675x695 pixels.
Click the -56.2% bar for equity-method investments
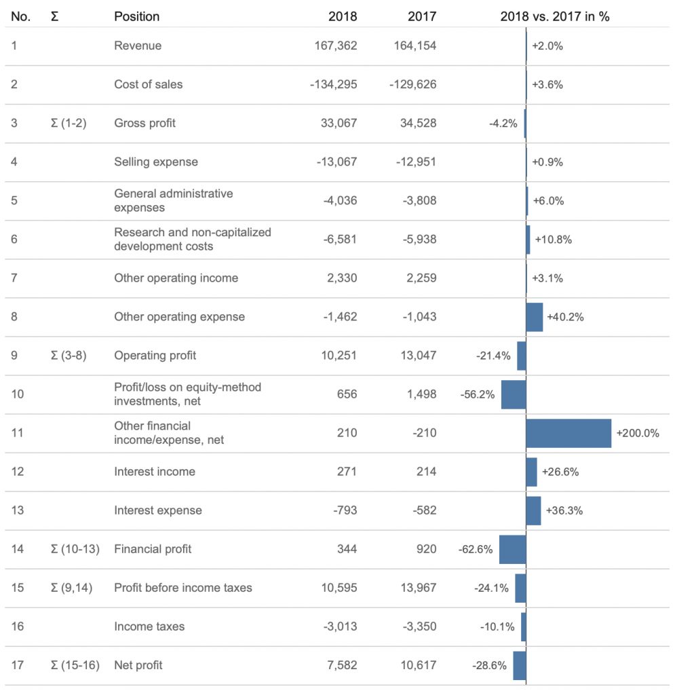(x=514, y=394)
